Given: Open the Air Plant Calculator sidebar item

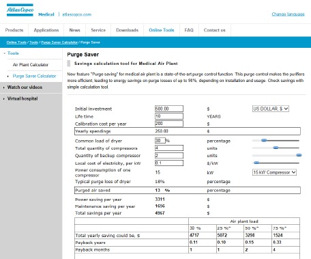Looking at the screenshot, I should coord(31,65).
